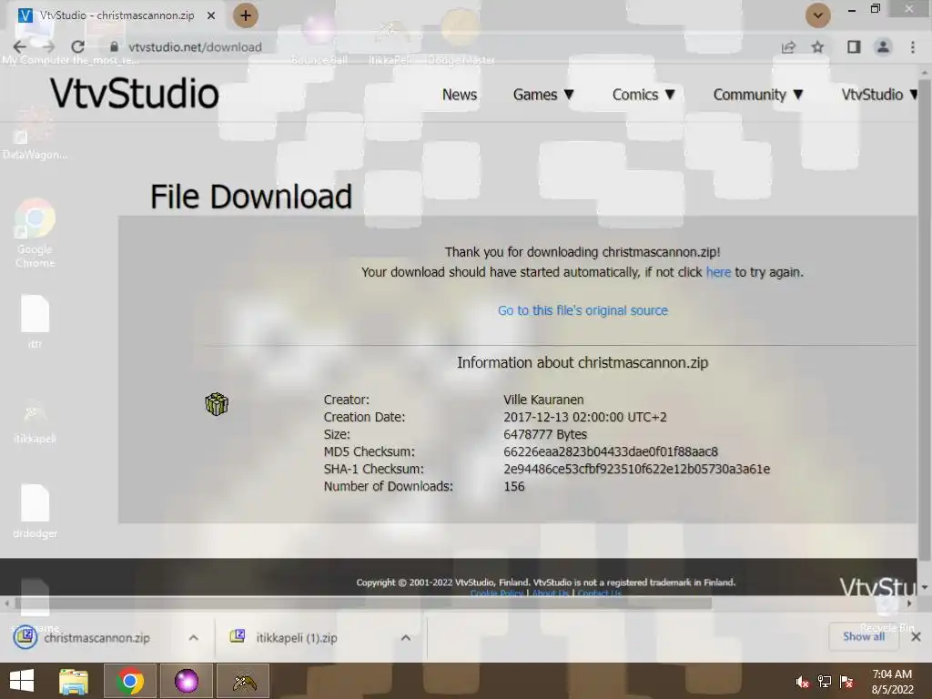Click the 6478777 Bytes size value
932x699 pixels.
(x=545, y=434)
